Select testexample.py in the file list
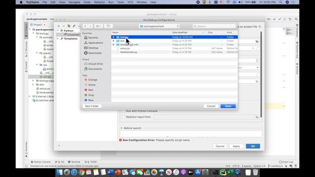Viewport: 315px width, 177px height. (x=174, y=52)
